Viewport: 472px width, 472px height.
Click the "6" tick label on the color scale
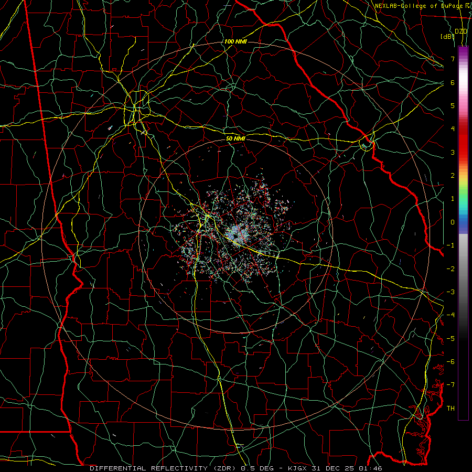tap(453, 82)
